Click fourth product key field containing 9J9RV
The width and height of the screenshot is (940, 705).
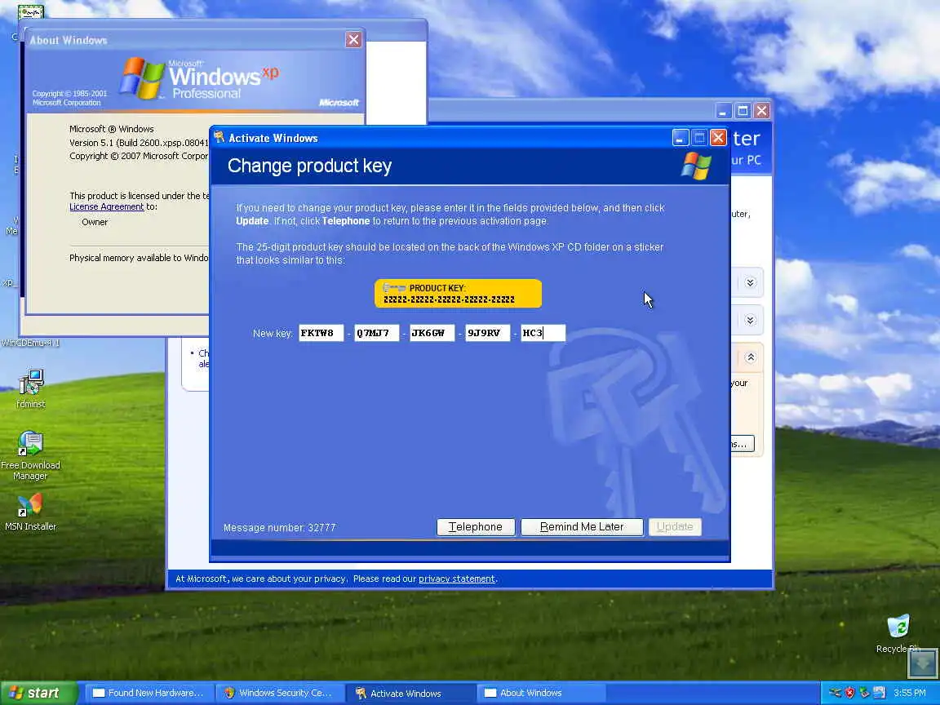tap(487, 333)
